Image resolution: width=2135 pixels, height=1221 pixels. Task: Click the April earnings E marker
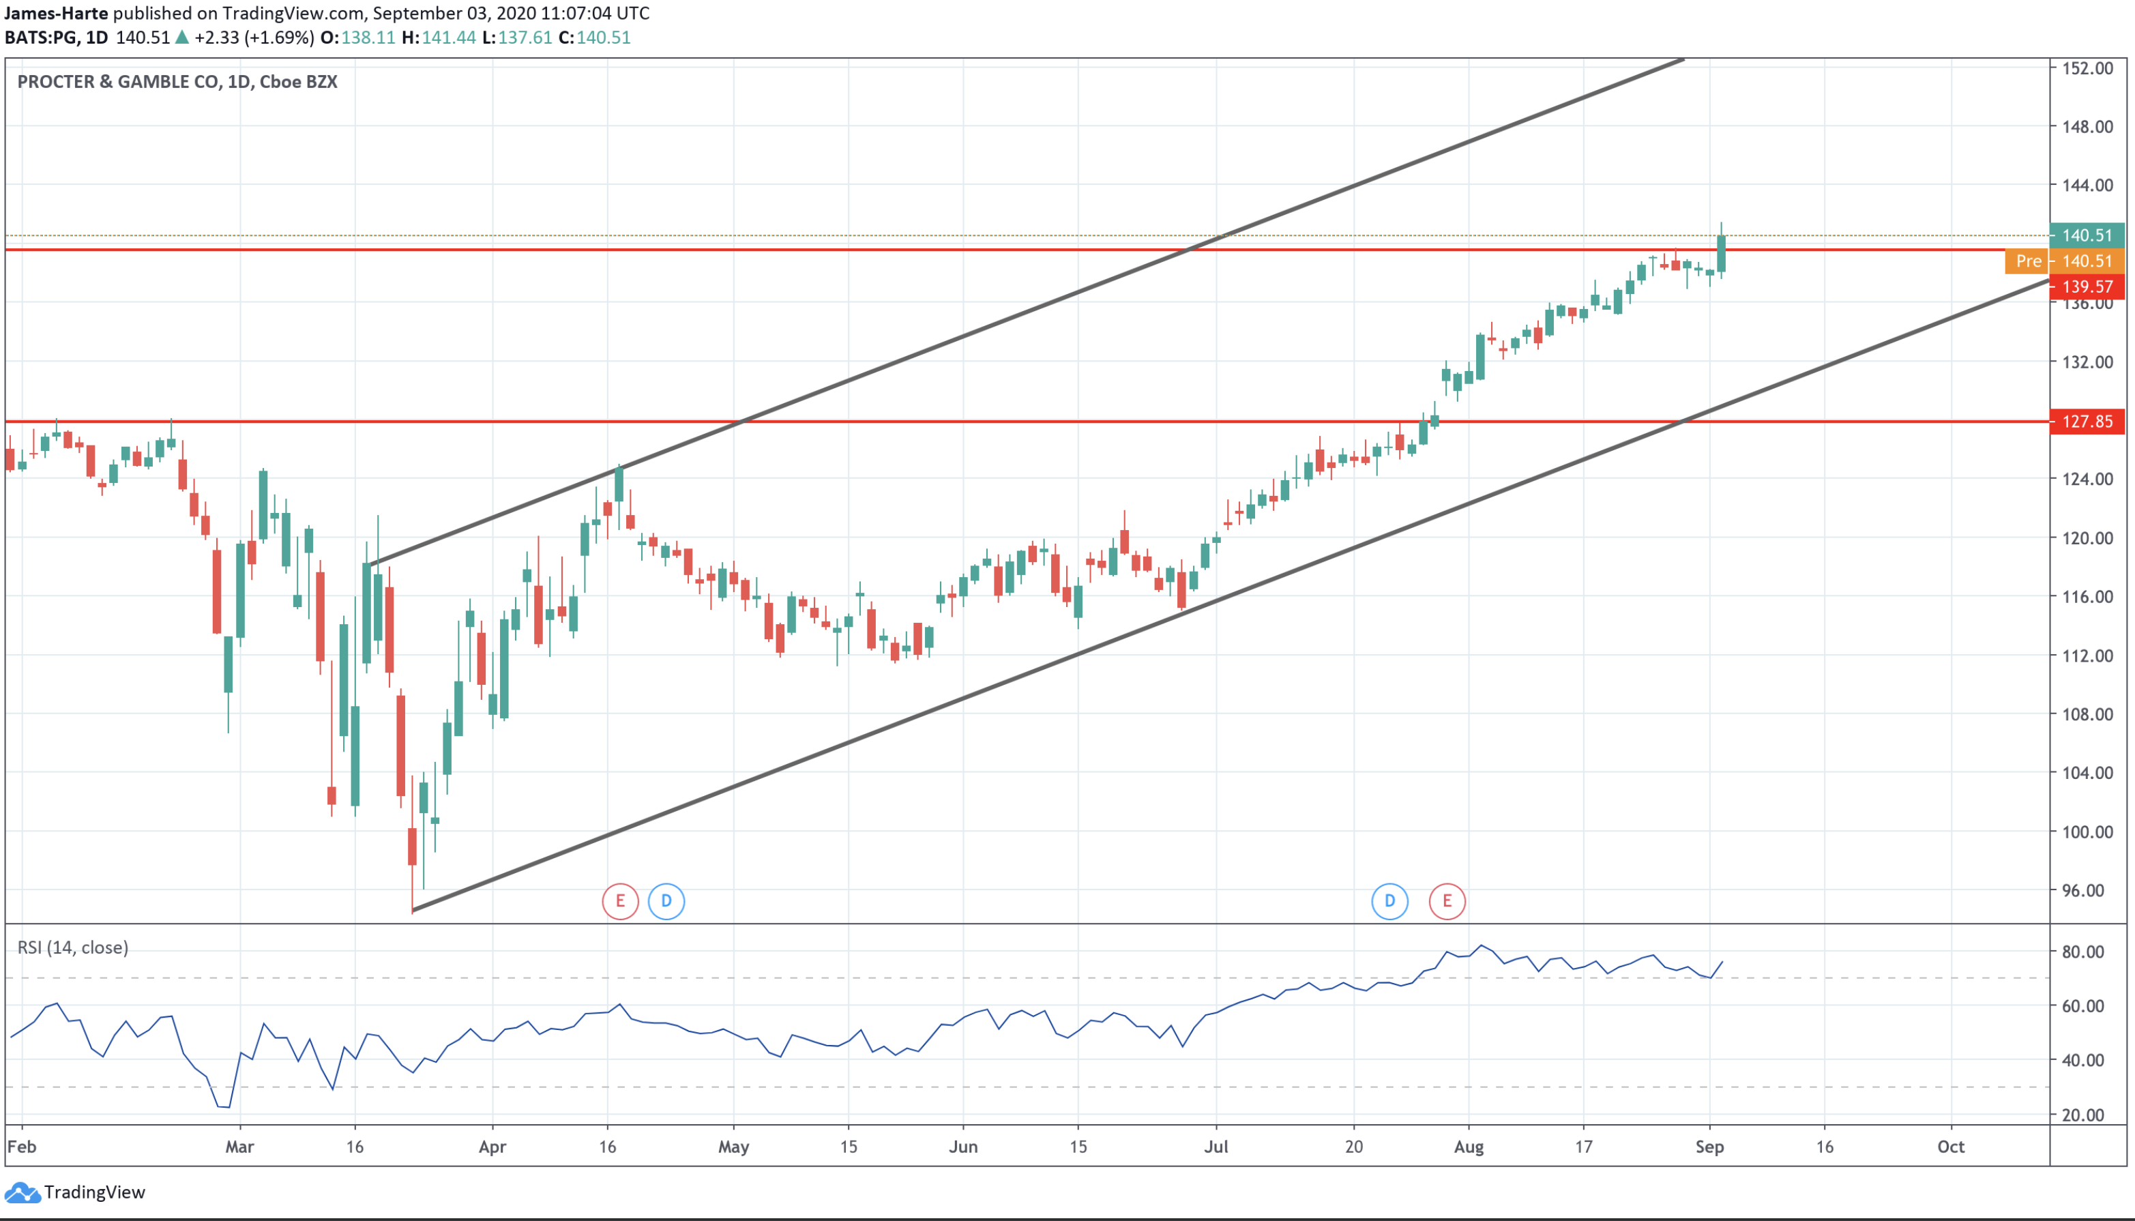coord(620,902)
